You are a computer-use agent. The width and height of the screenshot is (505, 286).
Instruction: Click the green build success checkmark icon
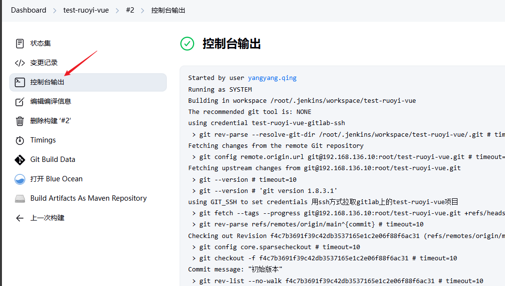(187, 44)
